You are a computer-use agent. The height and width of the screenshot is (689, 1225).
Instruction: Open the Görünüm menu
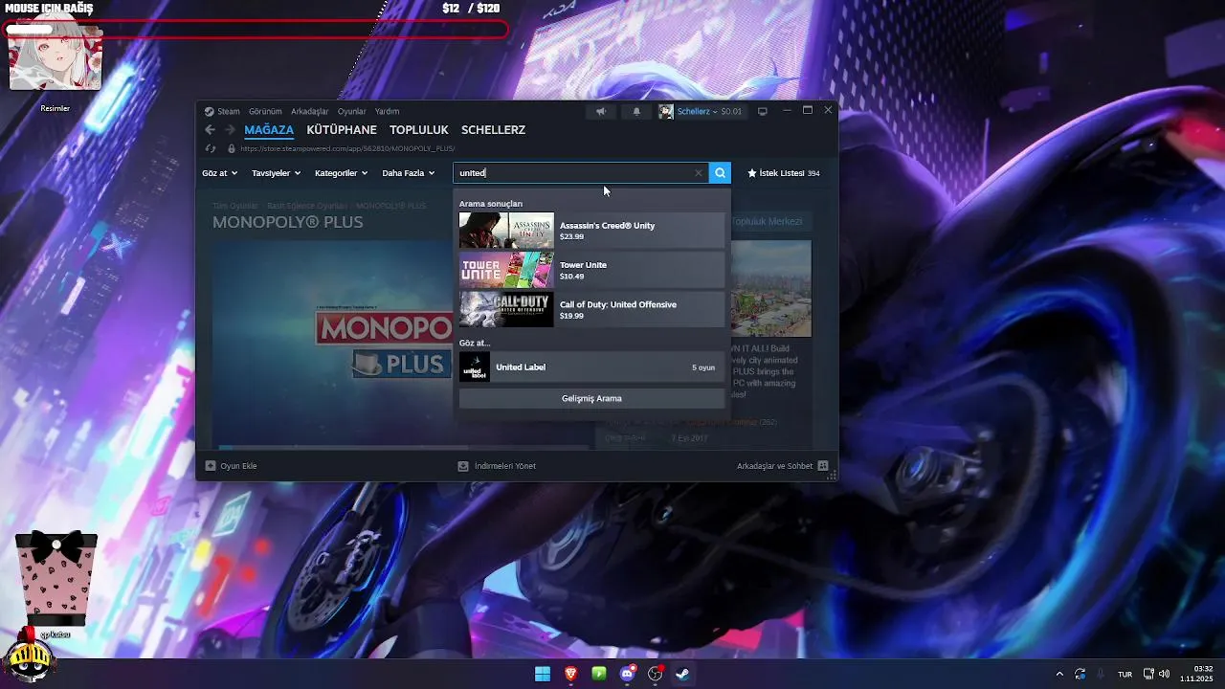click(265, 111)
